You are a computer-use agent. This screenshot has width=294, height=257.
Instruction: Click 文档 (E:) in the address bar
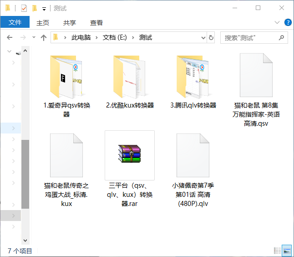[x=115, y=37]
